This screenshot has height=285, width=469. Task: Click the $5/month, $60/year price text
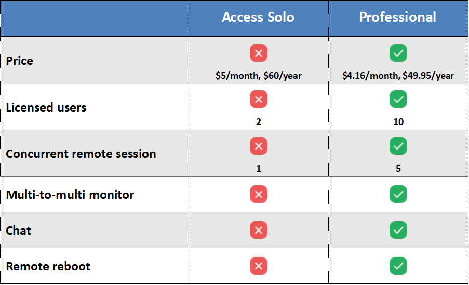(x=259, y=76)
